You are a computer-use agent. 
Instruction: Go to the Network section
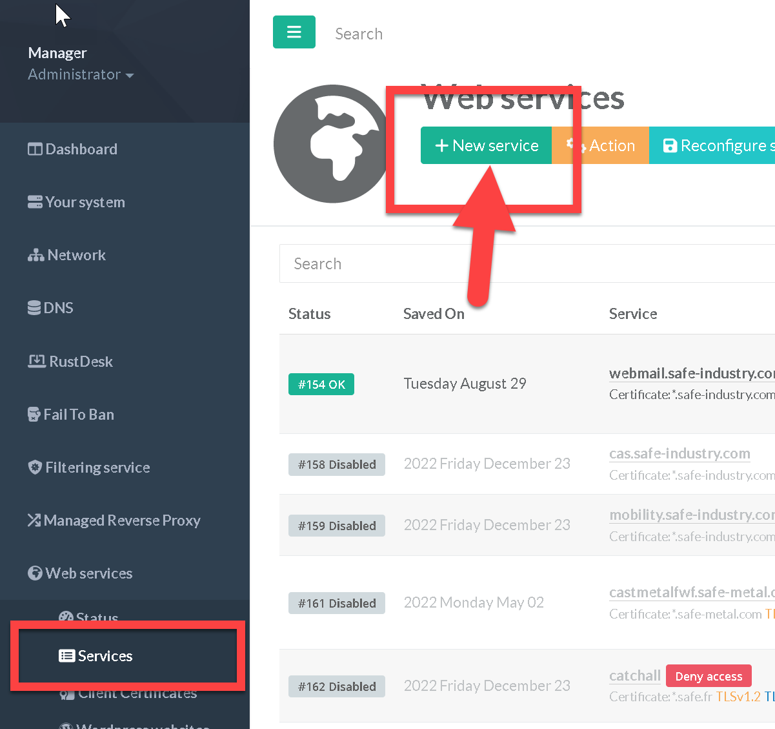(66, 255)
